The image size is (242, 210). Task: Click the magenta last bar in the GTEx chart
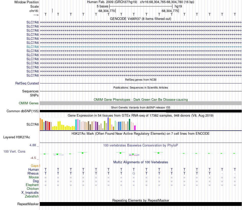(135, 128)
